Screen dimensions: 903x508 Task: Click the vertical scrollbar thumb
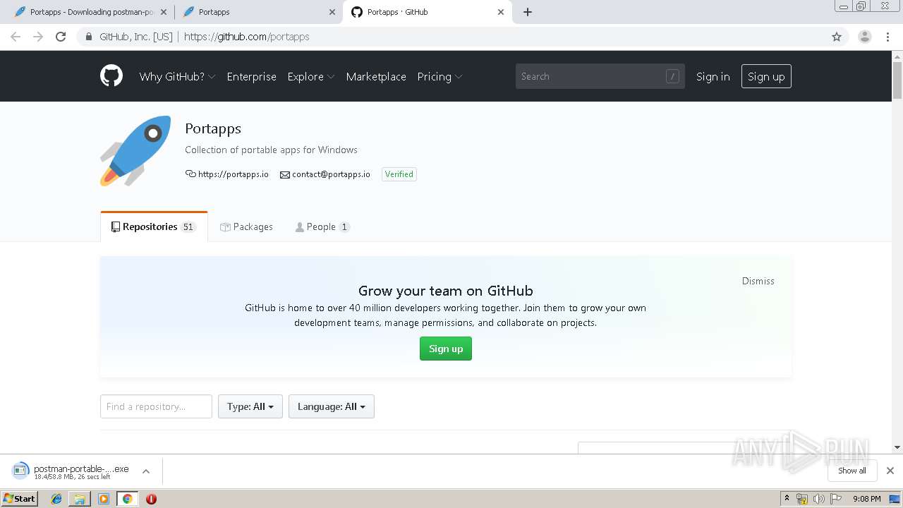tap(897, 80)
